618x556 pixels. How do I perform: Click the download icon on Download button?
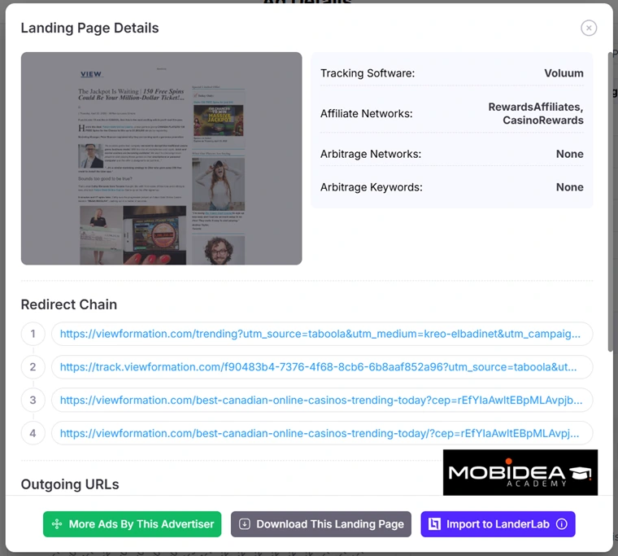(245, 524)
